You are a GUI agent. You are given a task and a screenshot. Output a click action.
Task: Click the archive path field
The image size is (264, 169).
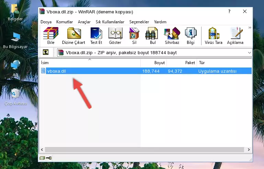pyautogui.click(x=154, y=53)
